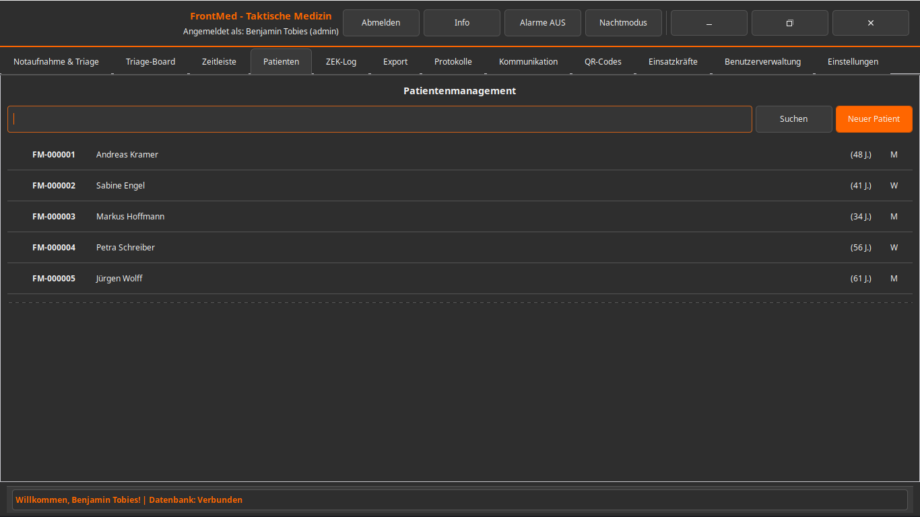Select patient Sabine Engel row
The height and width of the screenshot is (517, 920).
pyautogui.click(x=121, y=186)
